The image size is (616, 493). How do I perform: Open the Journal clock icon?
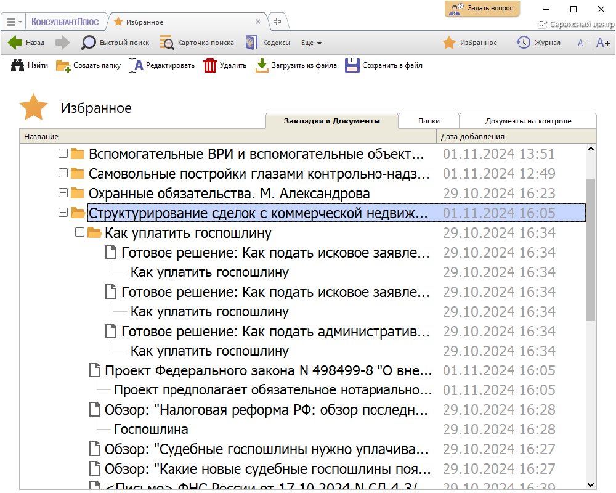pos(523,43)
